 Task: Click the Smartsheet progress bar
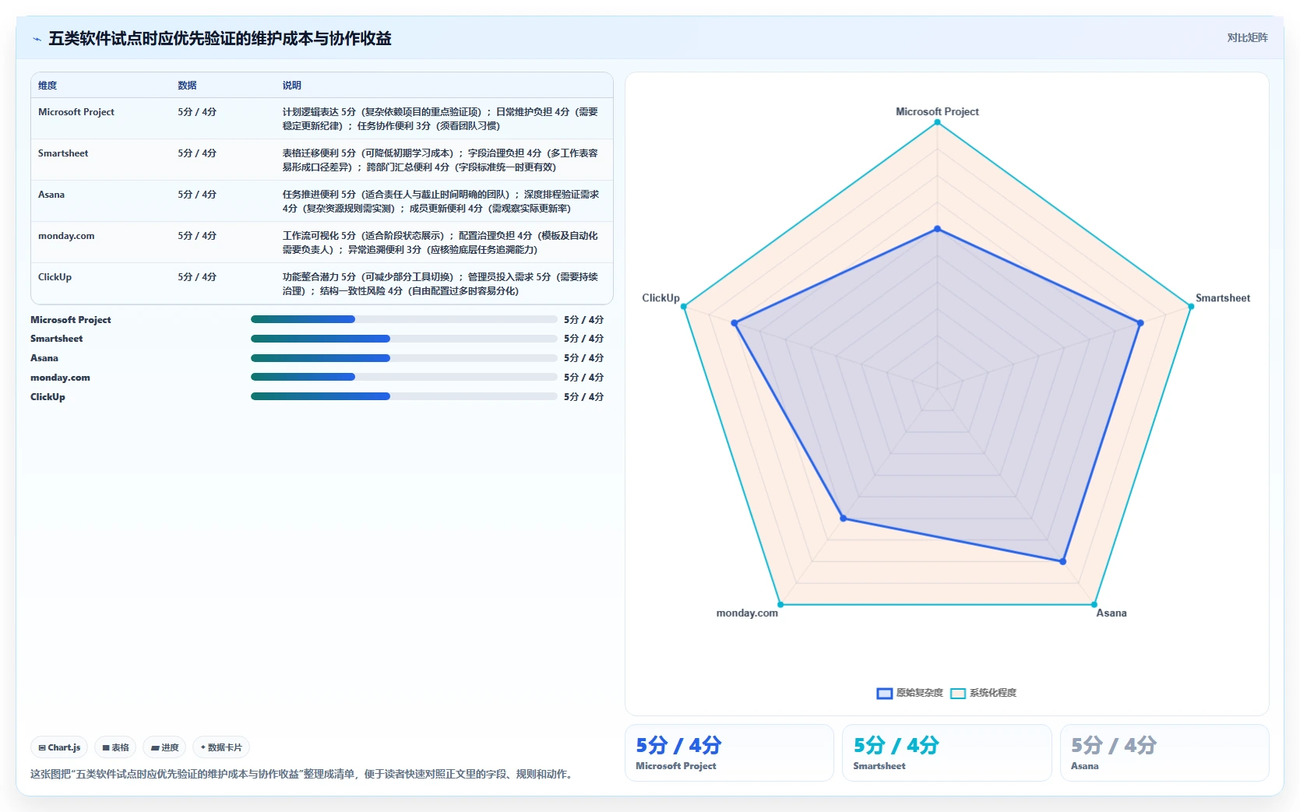pyautogui.click(x=403, y=339)
